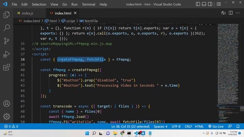Image resolution: width=244 pixels, height=137 pixels.
Task: Open the taskbar clock and date
Action: point(233,133)
